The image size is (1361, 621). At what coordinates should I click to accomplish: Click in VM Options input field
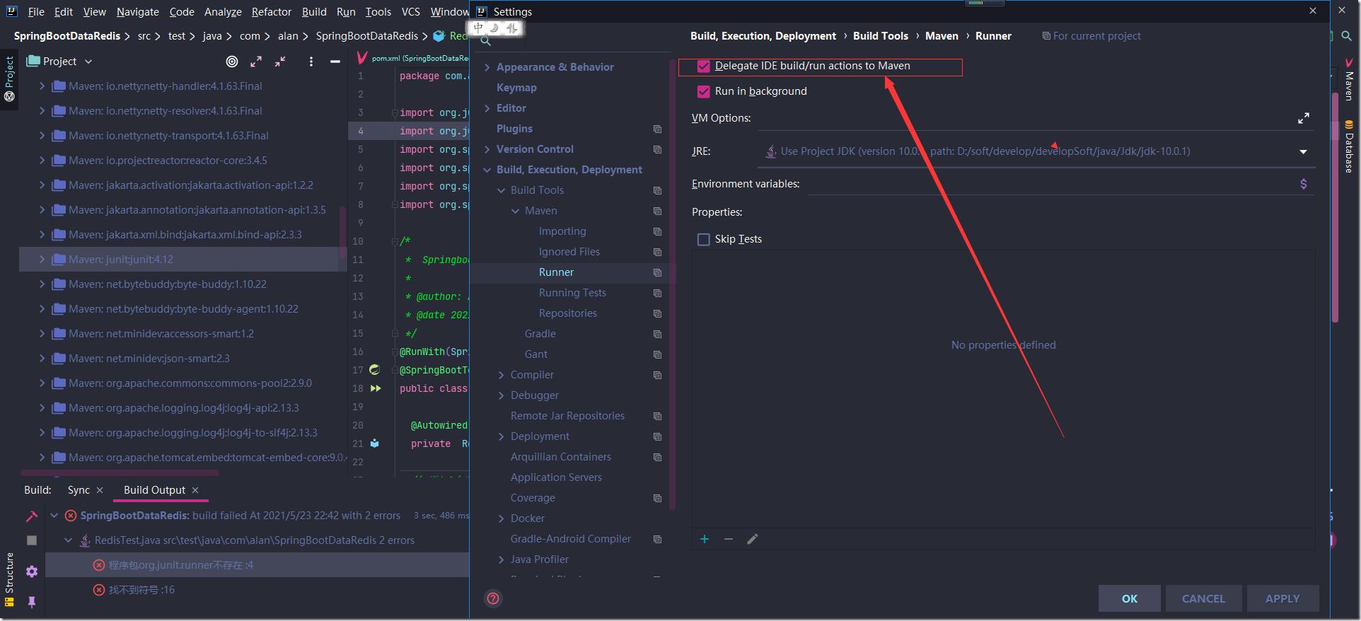tap(1026, 118)
